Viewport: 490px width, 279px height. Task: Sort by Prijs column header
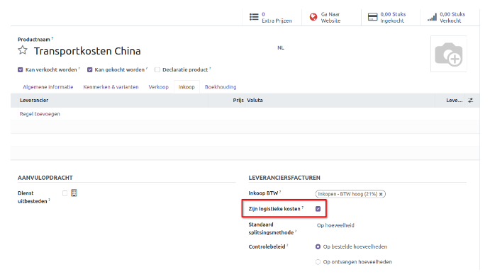click(x=238, y=100)
